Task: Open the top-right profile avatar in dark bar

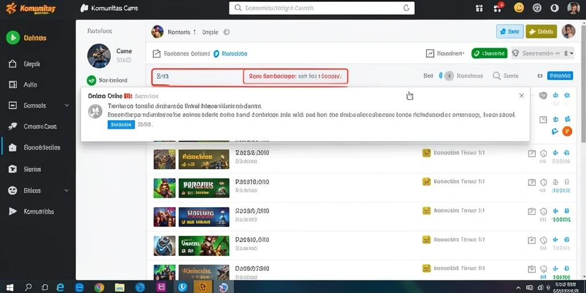Action: point(573,8)
